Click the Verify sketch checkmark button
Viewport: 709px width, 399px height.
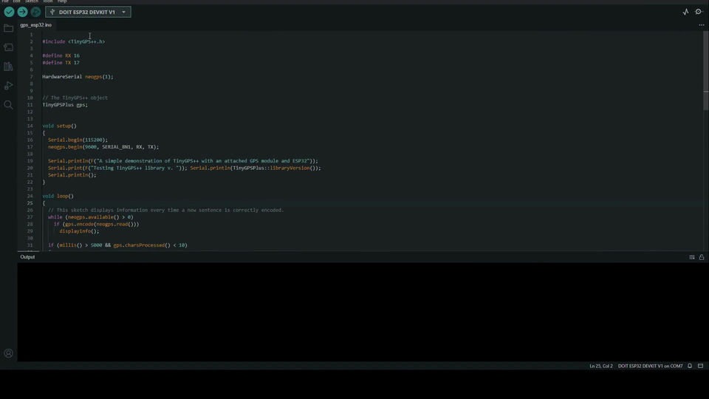[x=9, y=13]
